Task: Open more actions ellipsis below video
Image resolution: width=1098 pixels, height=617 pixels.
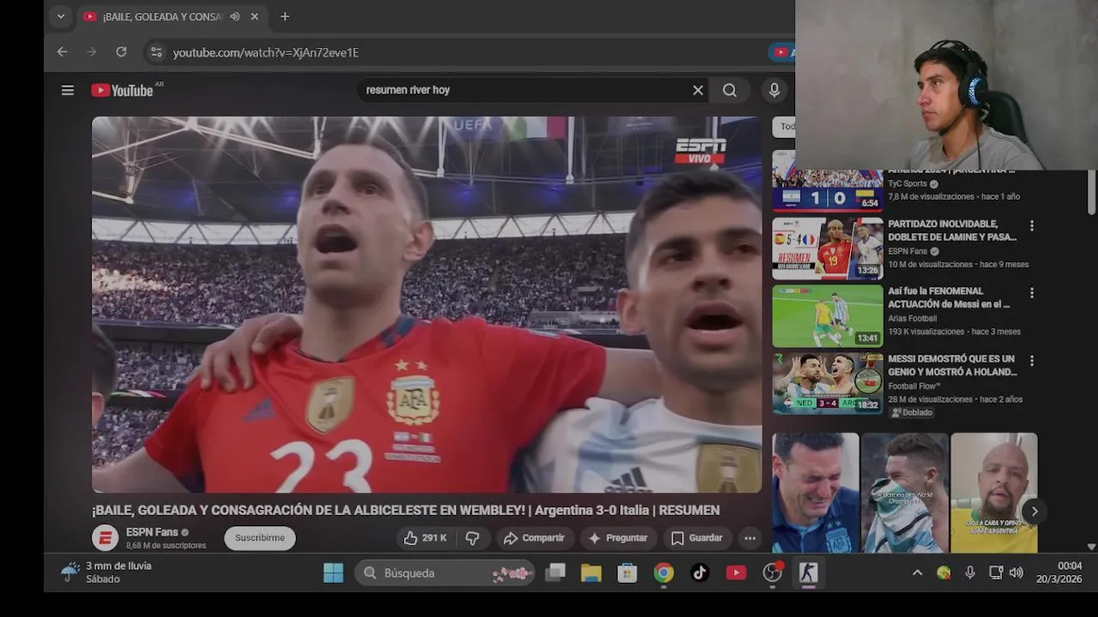Action: (x=750, y=538)
